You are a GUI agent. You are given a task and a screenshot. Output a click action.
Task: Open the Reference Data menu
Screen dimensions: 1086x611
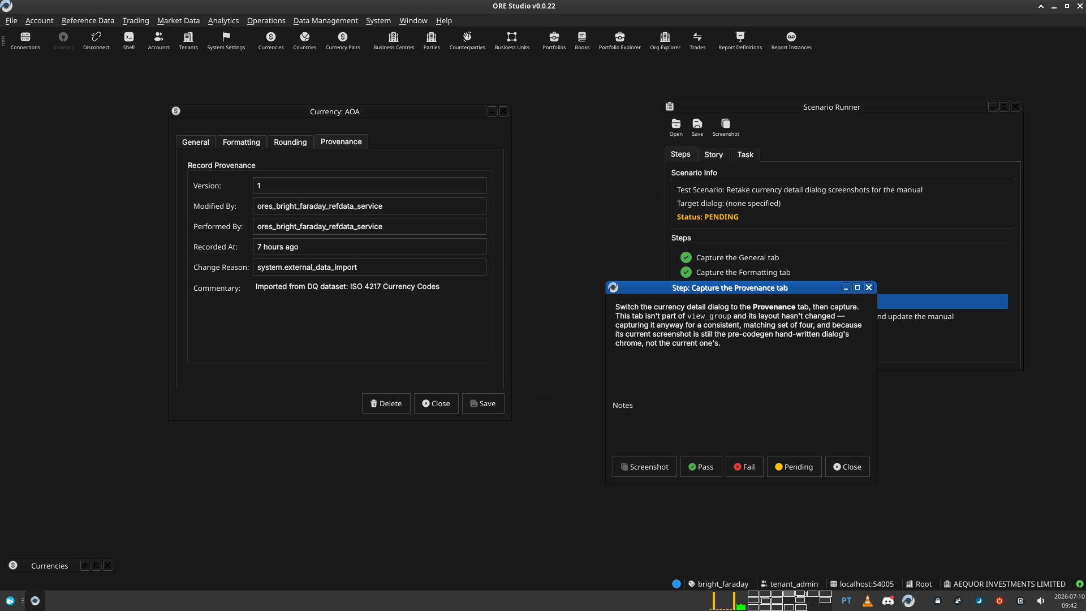pyautogui.click(x=88, y=20)
